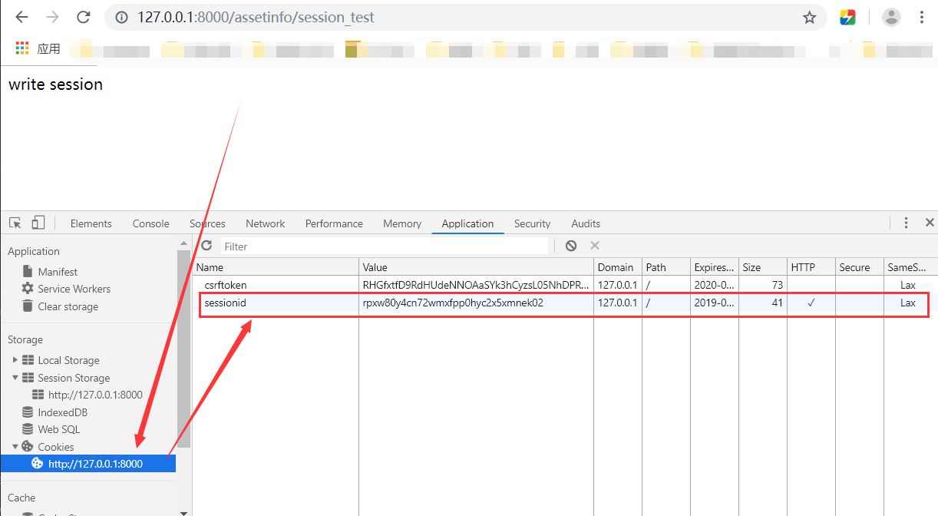Clear all cookies with the block icon

tap(571, 246)
